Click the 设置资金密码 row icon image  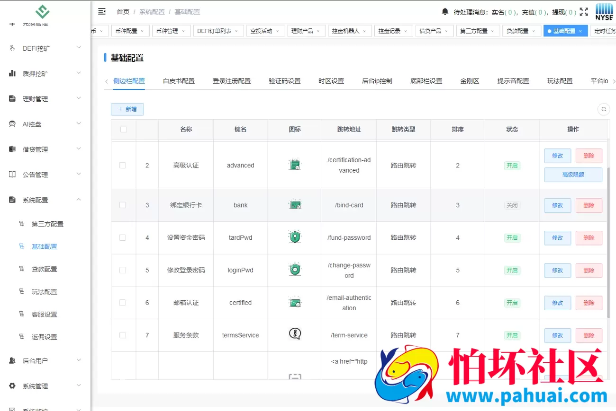295,237
